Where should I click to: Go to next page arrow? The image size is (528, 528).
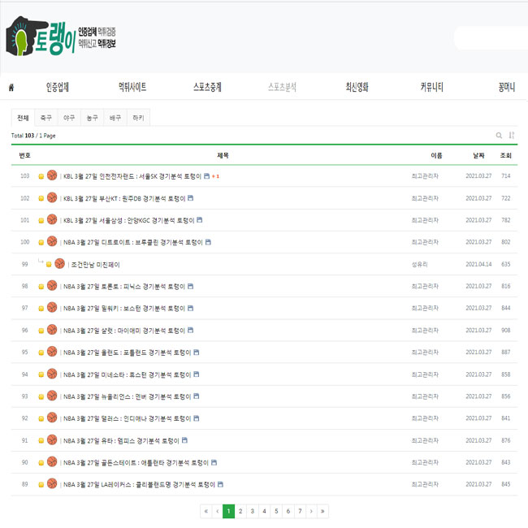coord(311,511)
